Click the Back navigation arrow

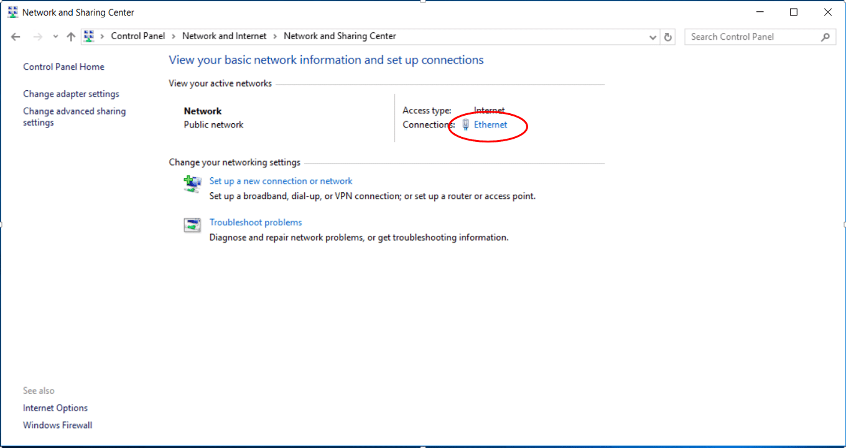click(x=16, y=37)
